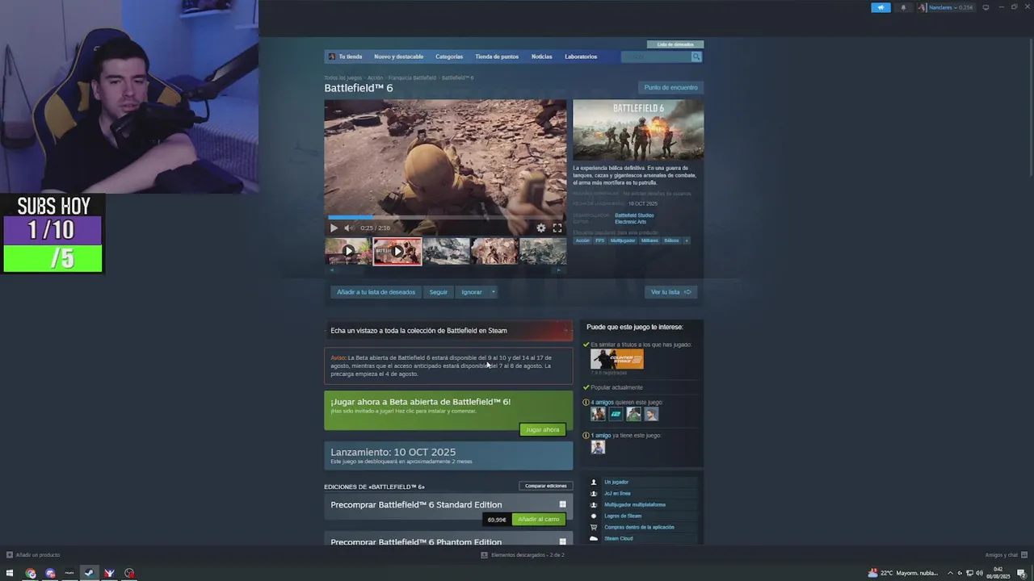Add Standard Edition to cart
1034x581 pixels.
click(x=538, y=520)
